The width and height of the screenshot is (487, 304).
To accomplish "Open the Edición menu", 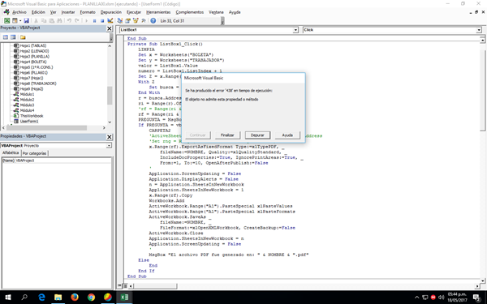I will pos(38,12).
